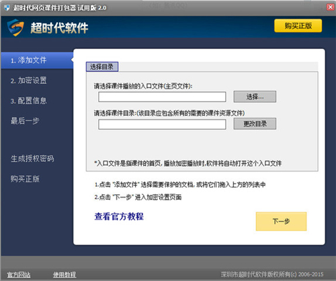Select 最后一步 in the sidebar
Image resolution: width=336 pixels, height=281 pixels.
[x=25, y=121]
